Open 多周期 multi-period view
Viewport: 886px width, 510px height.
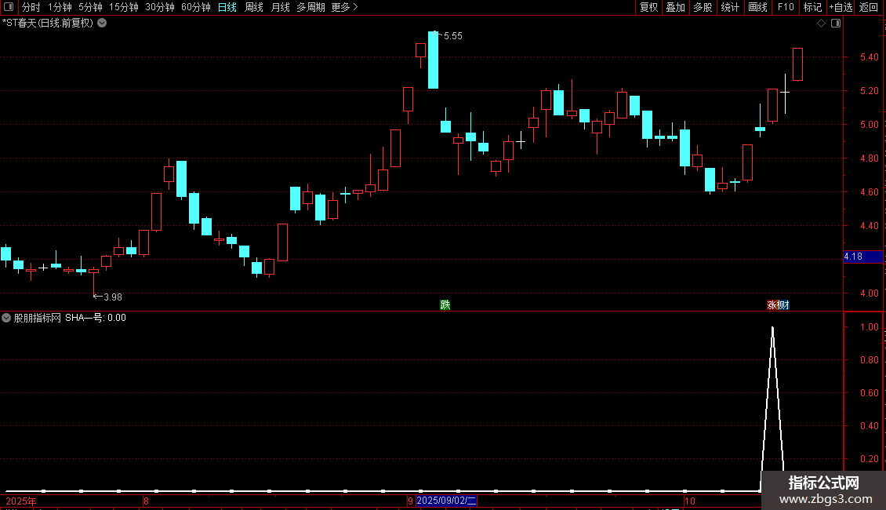click(x=310, y=7)
